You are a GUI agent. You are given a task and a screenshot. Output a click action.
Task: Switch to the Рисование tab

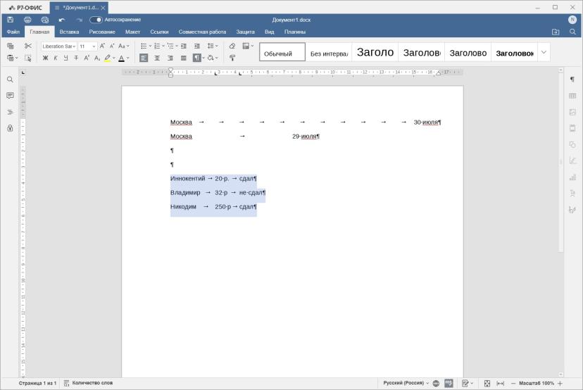click(102, 32)
